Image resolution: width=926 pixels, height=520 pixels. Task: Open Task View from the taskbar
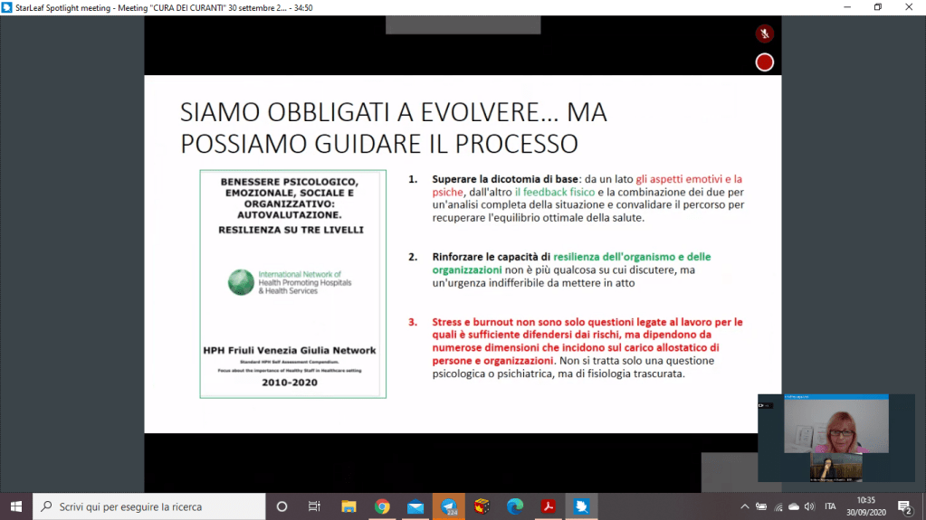click(x=314, y=506)
